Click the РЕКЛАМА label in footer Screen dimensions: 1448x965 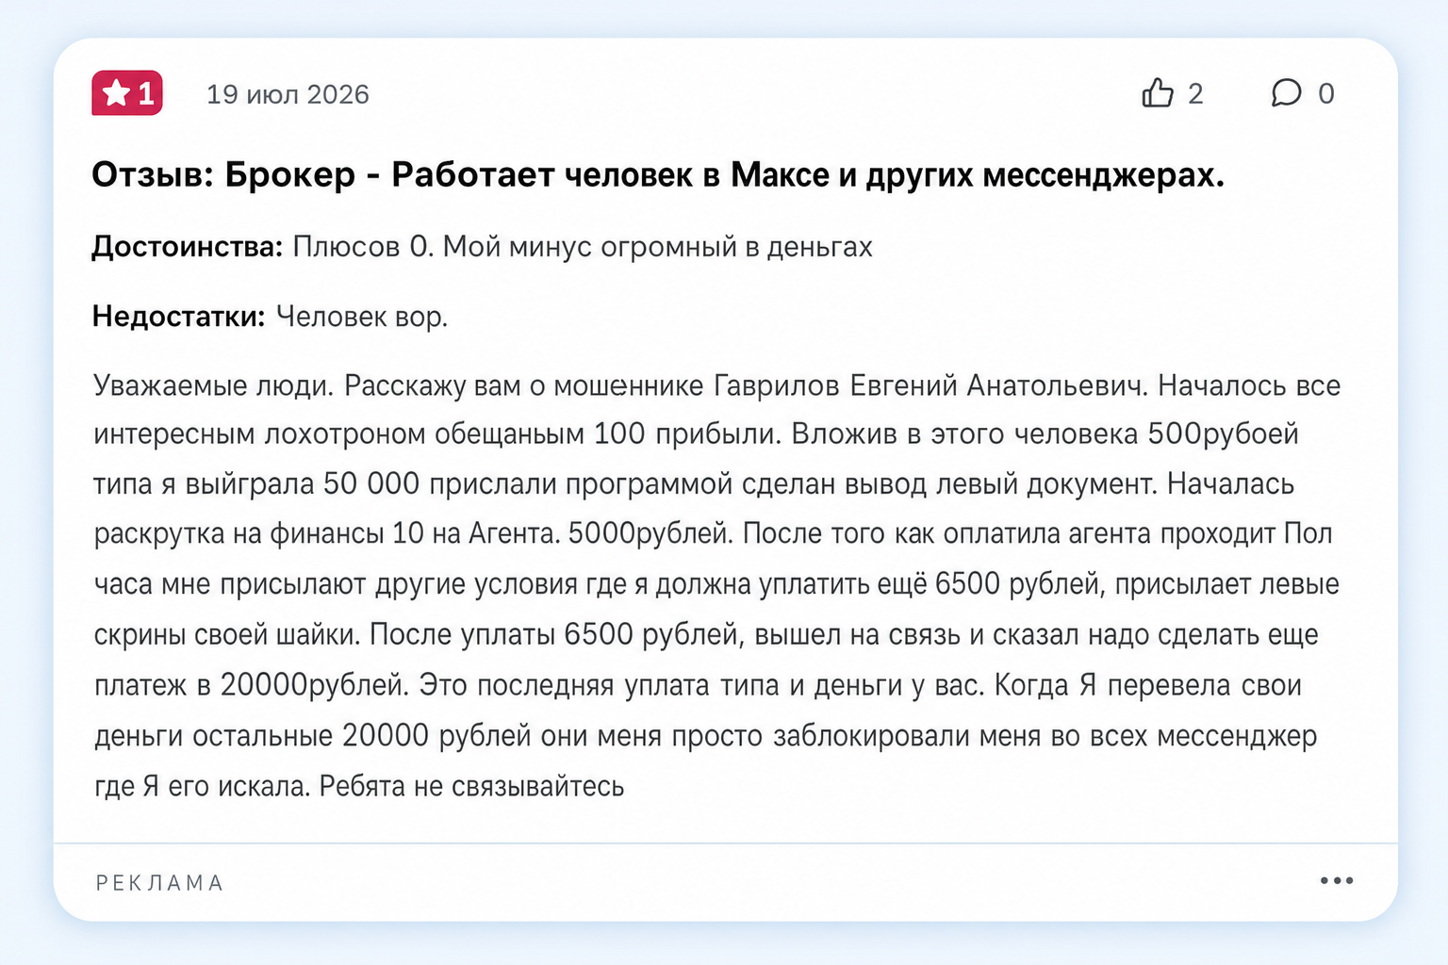point(159,883)
